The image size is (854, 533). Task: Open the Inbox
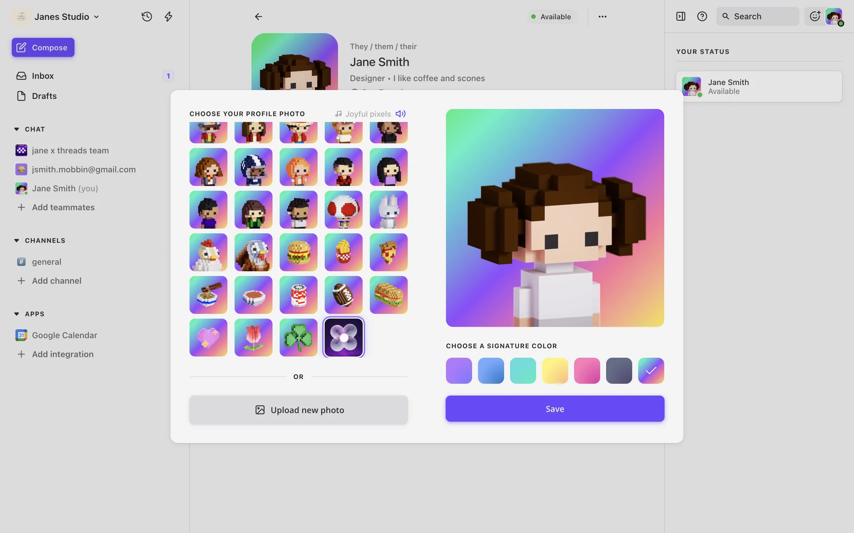pyautogui.click(x=43, y=76)
